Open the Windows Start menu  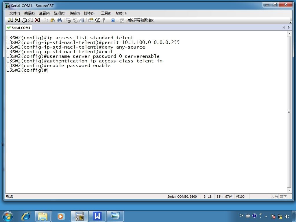pyautogui.click(x=8, y=216)
